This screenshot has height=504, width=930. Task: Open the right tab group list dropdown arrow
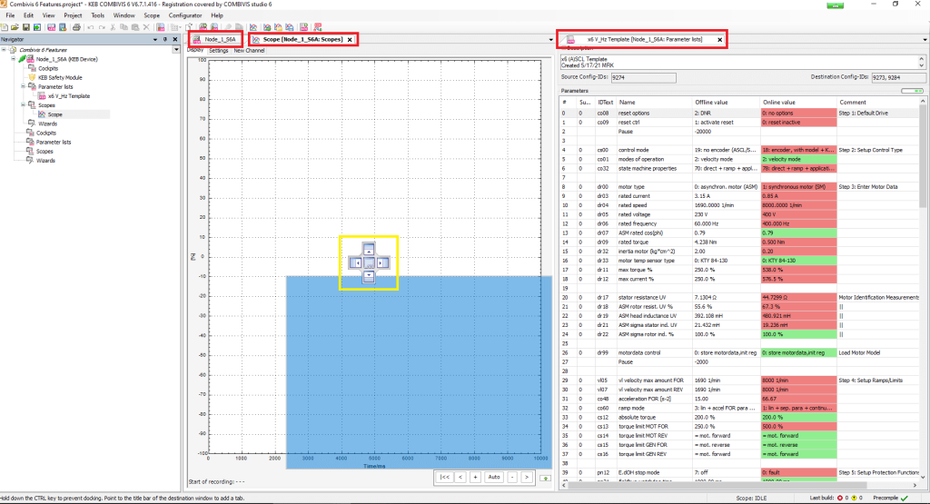(x=925, y=40)
